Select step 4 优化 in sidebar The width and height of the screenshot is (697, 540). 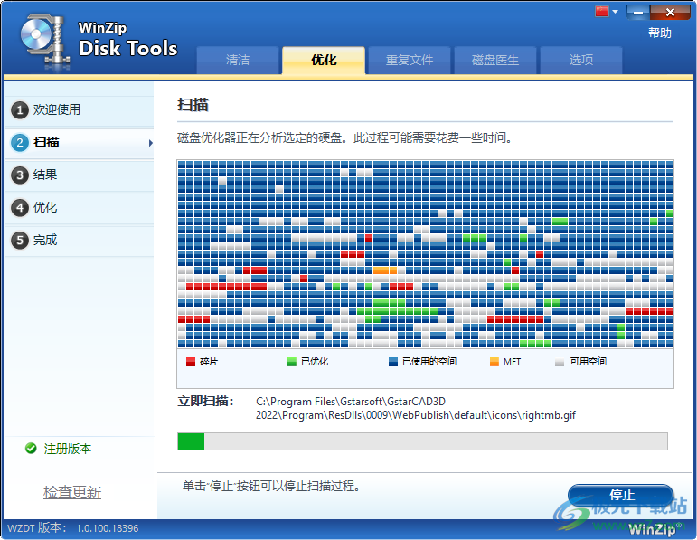80,207
